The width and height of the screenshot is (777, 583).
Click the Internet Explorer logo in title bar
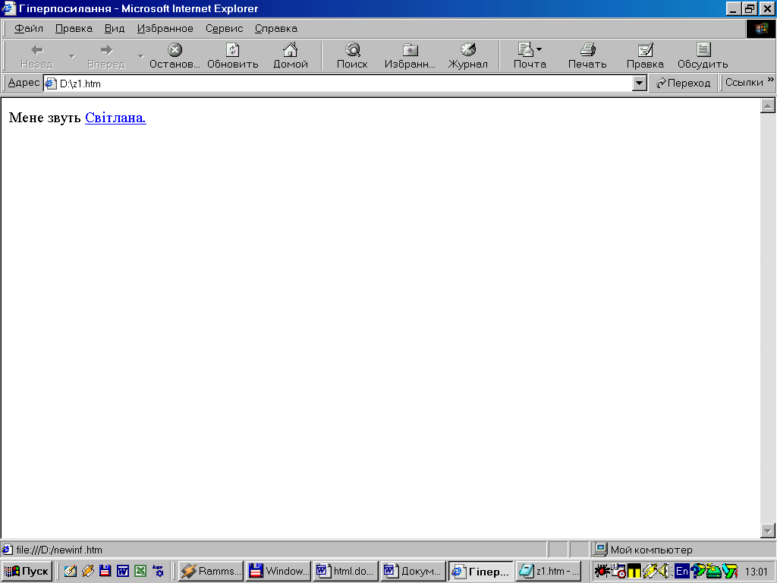(8, 8)
